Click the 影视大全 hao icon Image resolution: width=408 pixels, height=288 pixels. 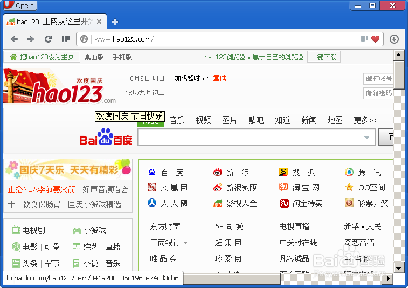pos(218,203)
